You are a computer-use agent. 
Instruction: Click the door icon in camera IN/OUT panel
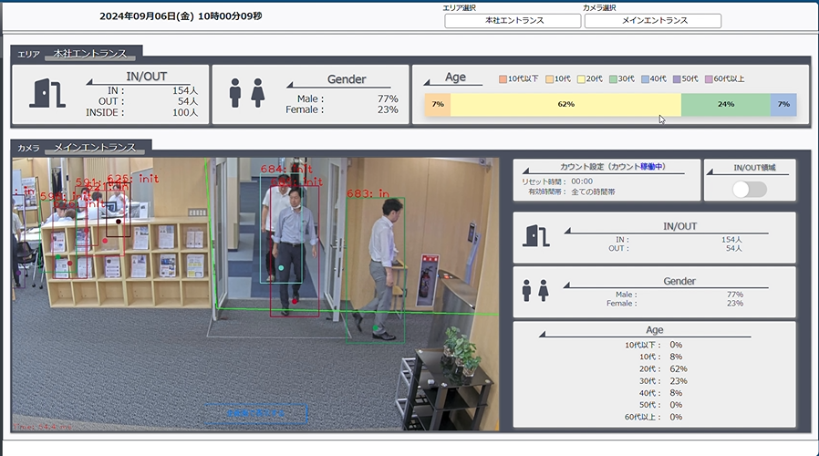coord(535,235)
